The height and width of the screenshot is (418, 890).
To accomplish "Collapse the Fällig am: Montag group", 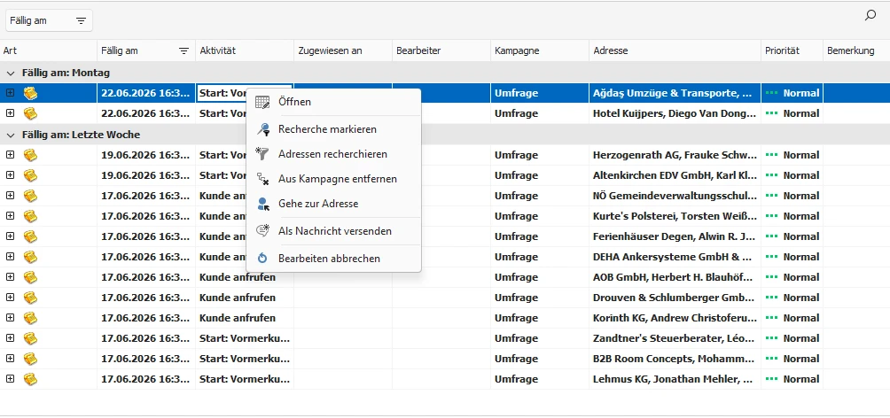I will pyautogui.click(x=11, y=74).
